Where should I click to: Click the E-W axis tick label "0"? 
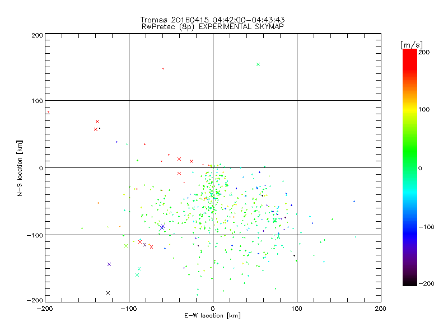coord(213,309)
